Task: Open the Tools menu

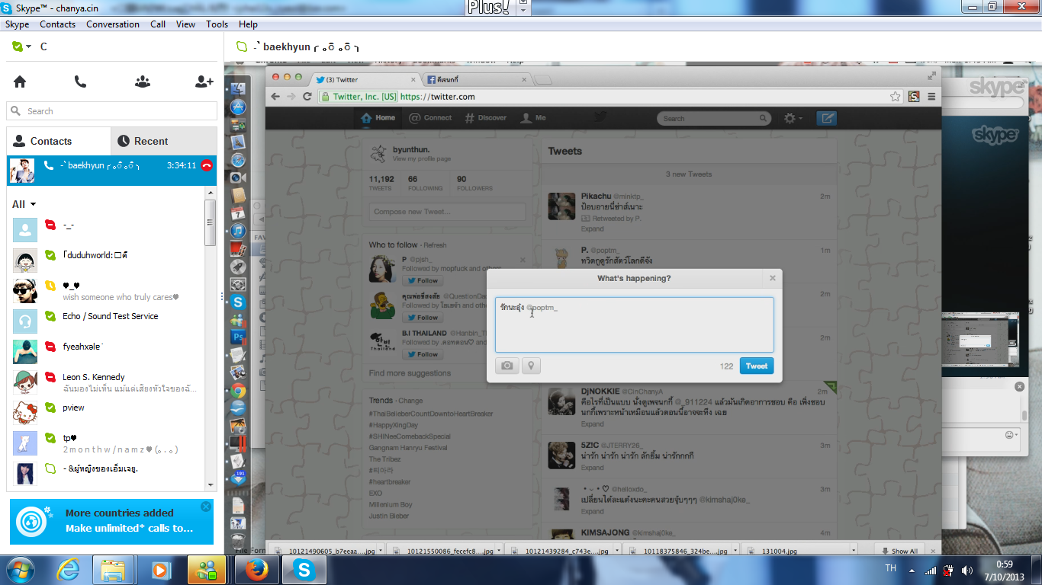Action: click(x=217, y=24)
